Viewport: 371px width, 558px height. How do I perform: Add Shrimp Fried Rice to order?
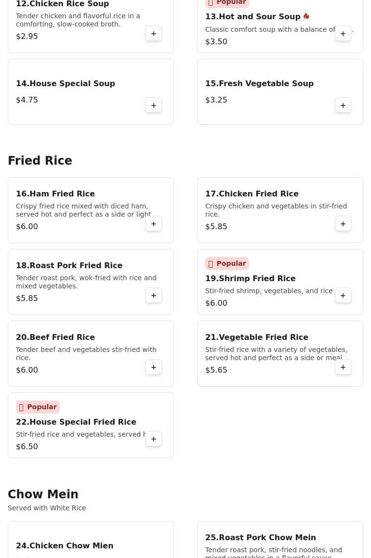343,296
